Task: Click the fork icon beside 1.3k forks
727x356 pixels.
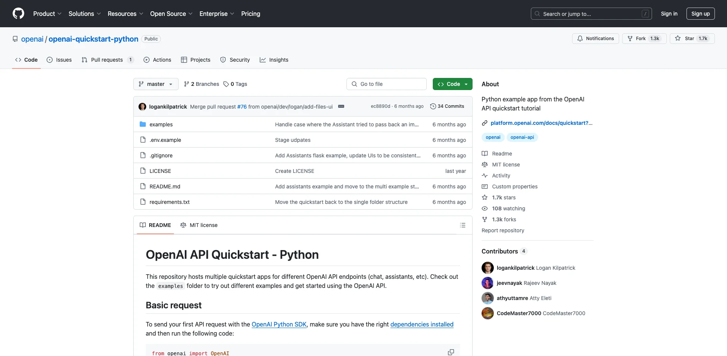Action: [x=485, y=219]
